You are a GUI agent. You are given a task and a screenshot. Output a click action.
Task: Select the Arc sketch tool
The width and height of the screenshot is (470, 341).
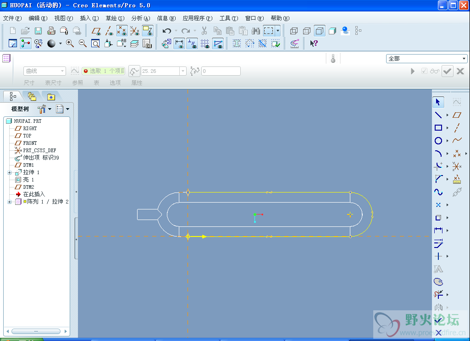click(x=438, y=154)
